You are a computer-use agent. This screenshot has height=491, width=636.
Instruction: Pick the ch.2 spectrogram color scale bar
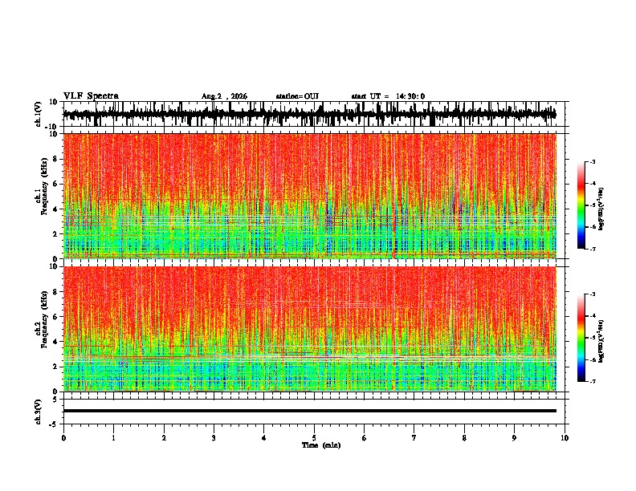pos(581,338)
